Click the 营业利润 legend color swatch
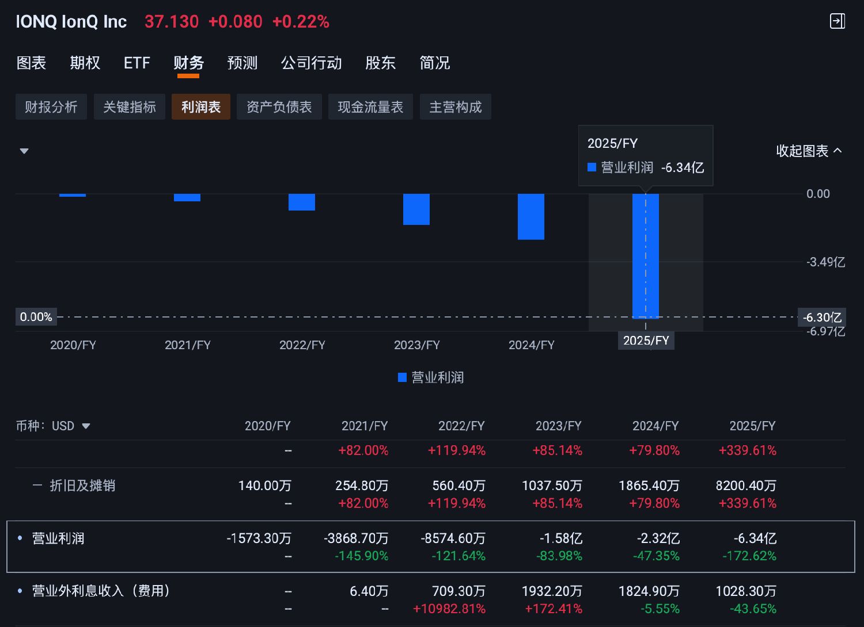This screenshot has height=627, width=864. pos(403,378)
